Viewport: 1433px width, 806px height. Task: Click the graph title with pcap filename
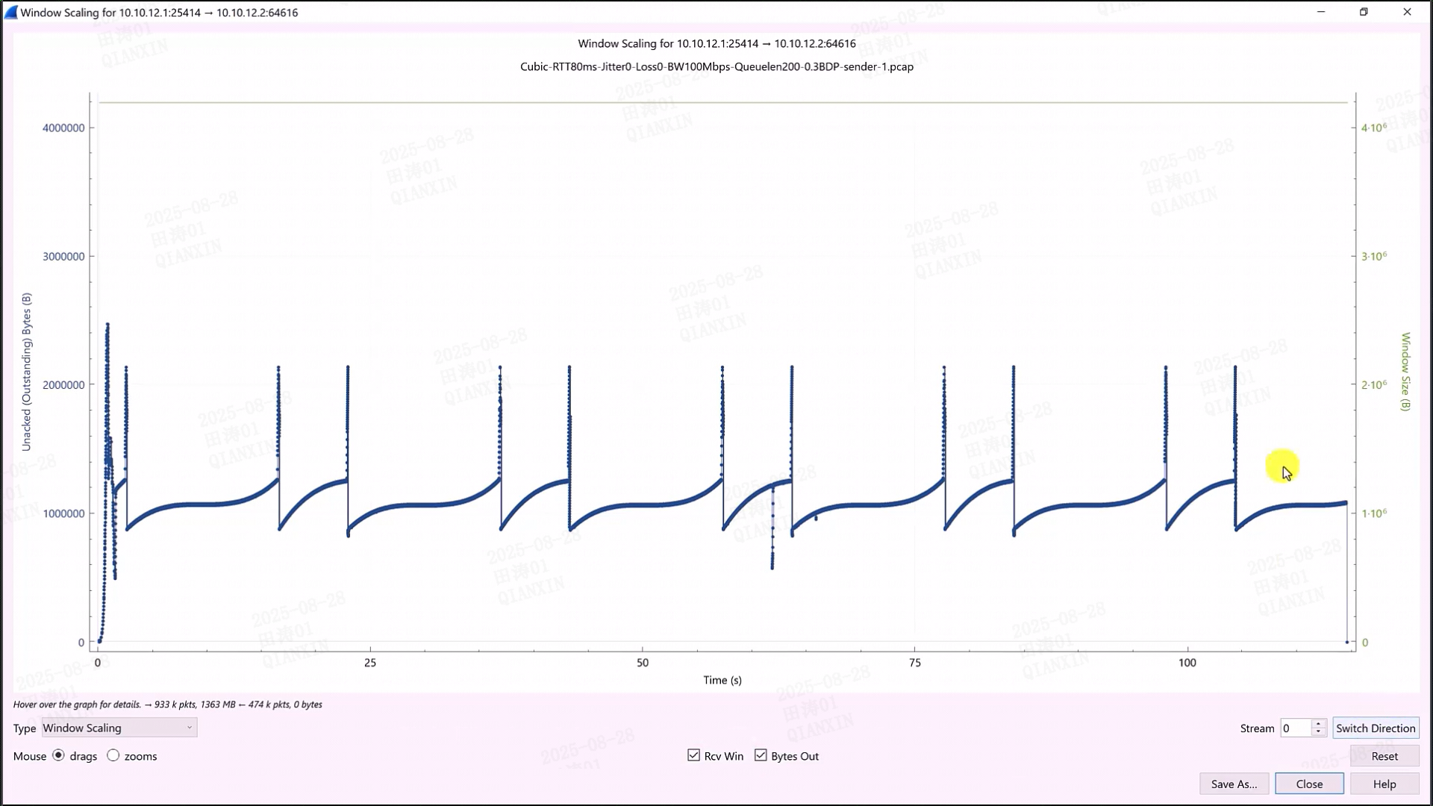[x=716, y=66]
